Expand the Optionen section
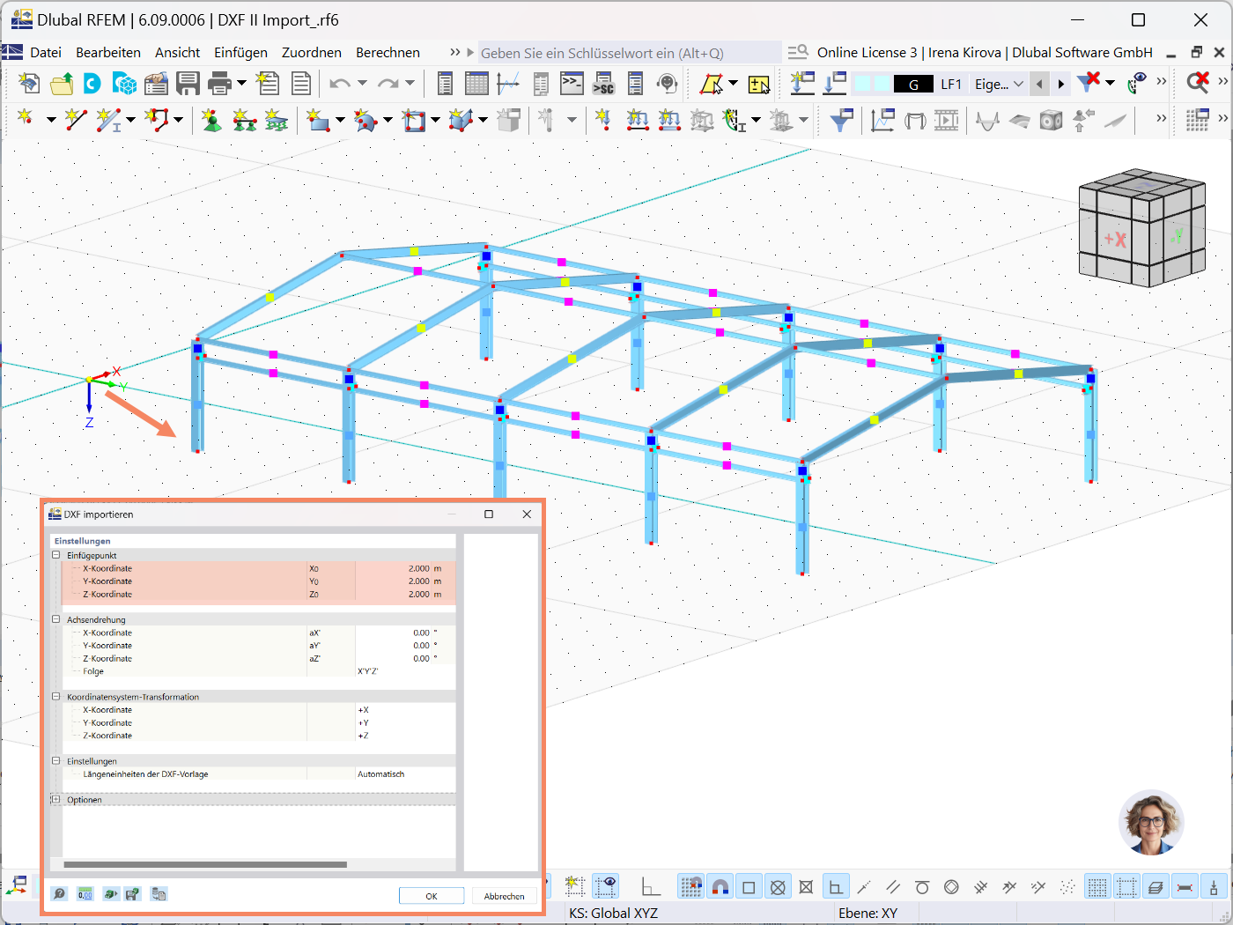Image resolution: width=1233 pixels, height=925 pixels. pyautogui.click(x=55, y=799)
